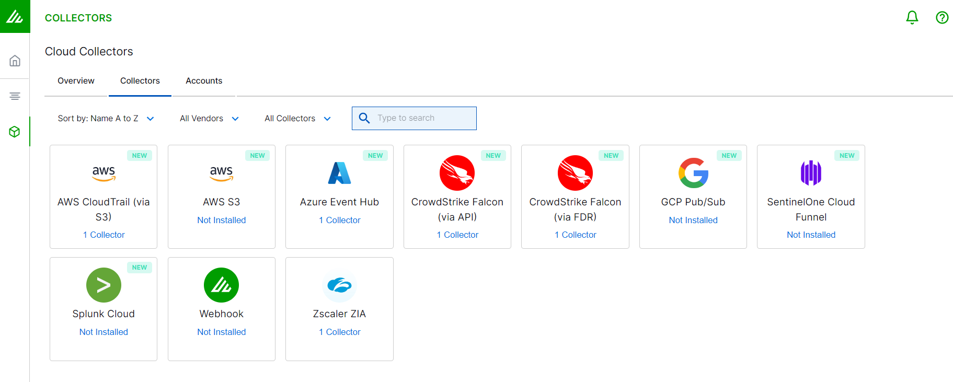This screenshot has height=382, width=953.
Task: Click the Cloud Collectors page heading
Action: click(89, 52)
